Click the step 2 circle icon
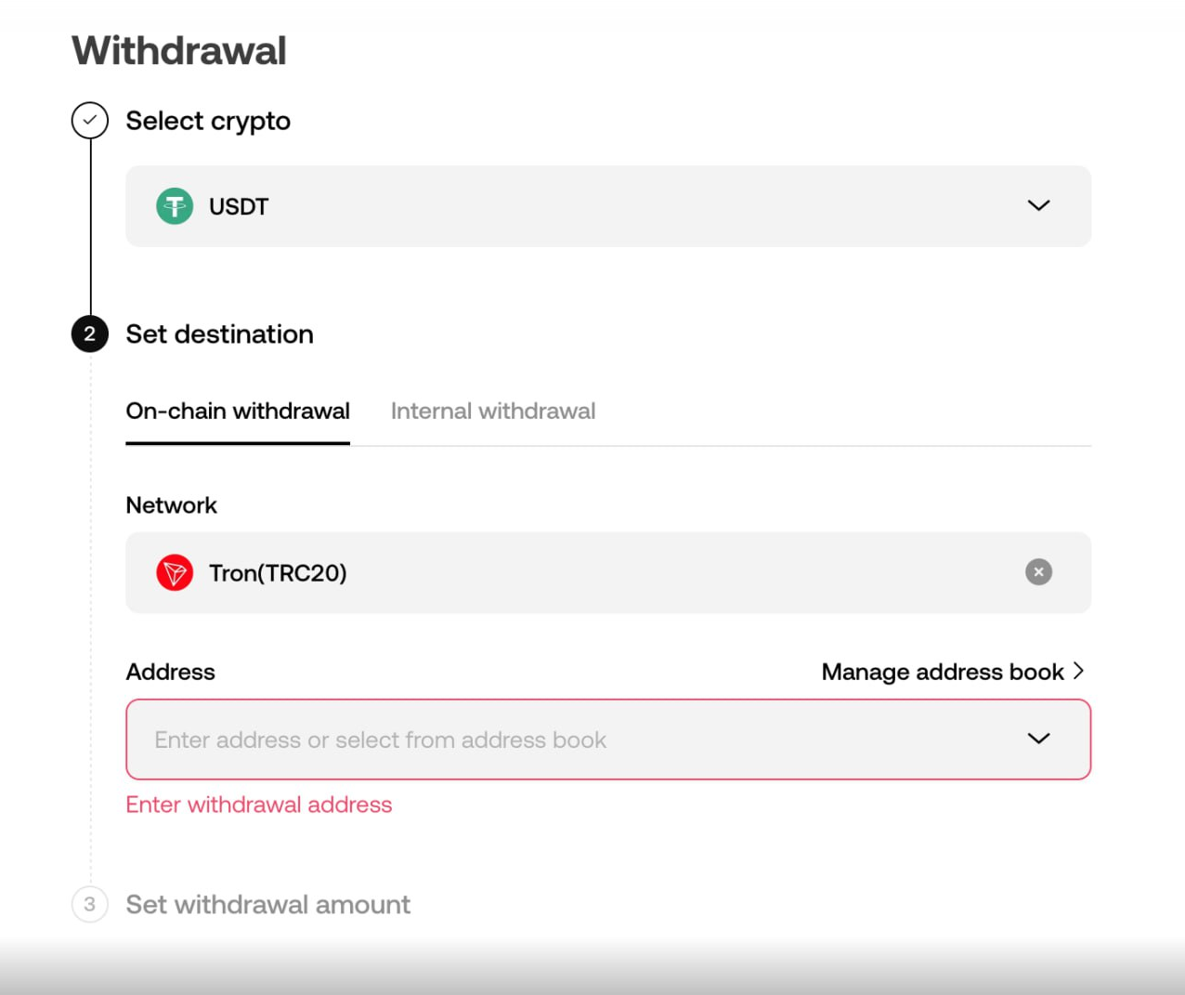Screen dimensions: 1185x995 [90, 334]
